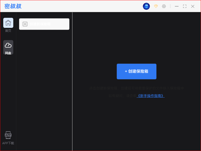Select the 首页 text label
The height and width of the screenshot is (151, 201).
click(8, 31)
